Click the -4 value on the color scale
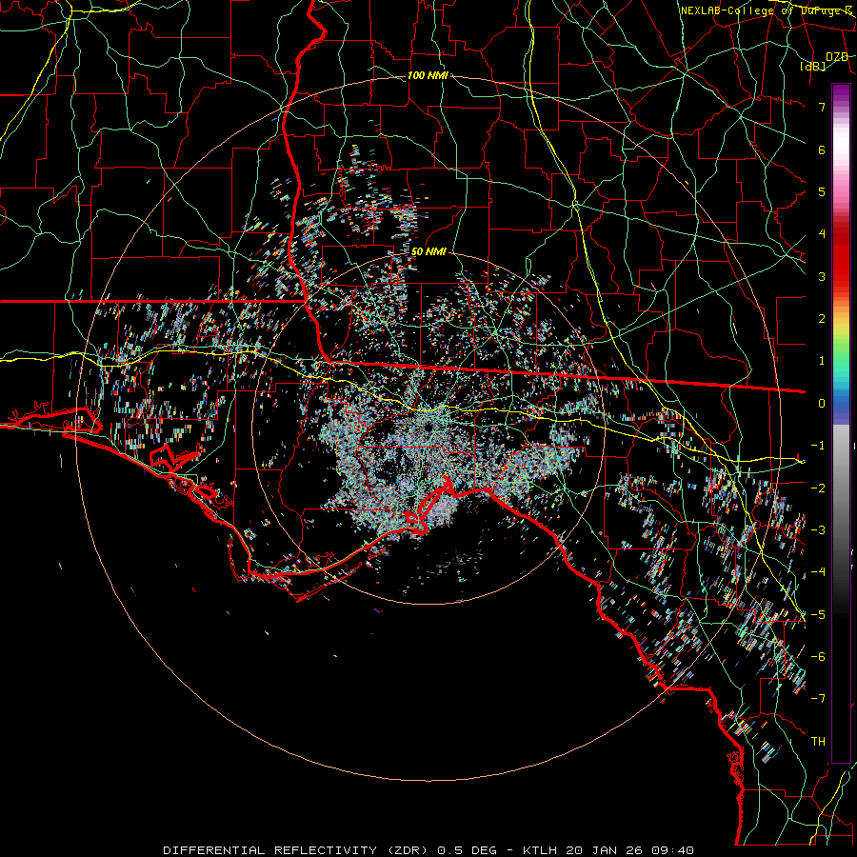Screen dimensions: 857x857 tap(818, 572)
